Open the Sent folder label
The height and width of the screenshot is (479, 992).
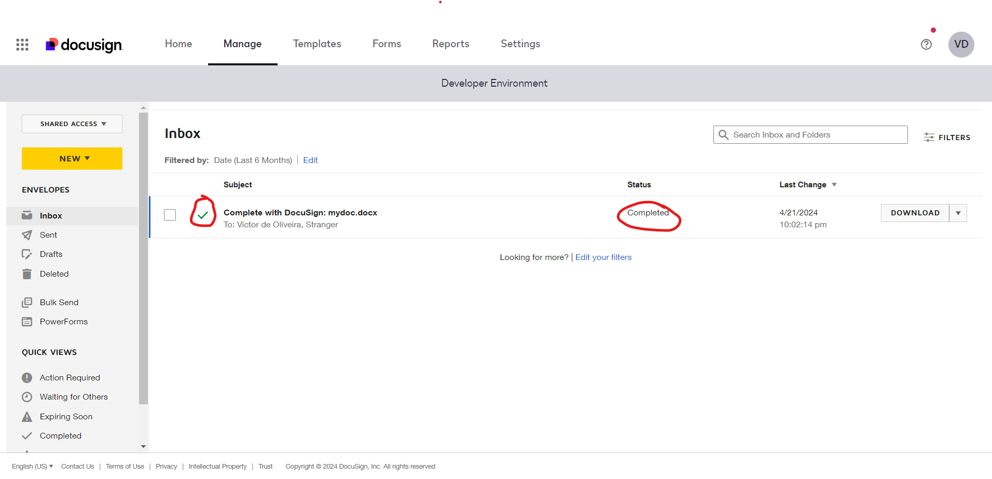click(48, 235)
